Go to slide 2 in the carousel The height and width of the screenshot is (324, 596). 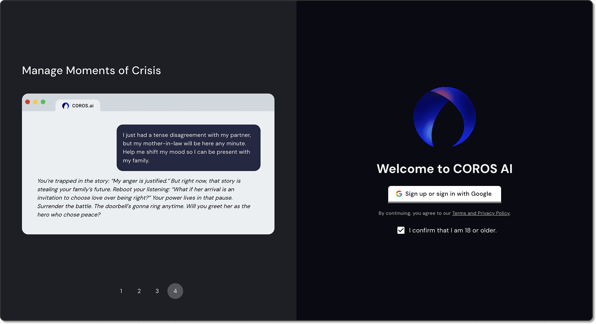pos(139,291)
